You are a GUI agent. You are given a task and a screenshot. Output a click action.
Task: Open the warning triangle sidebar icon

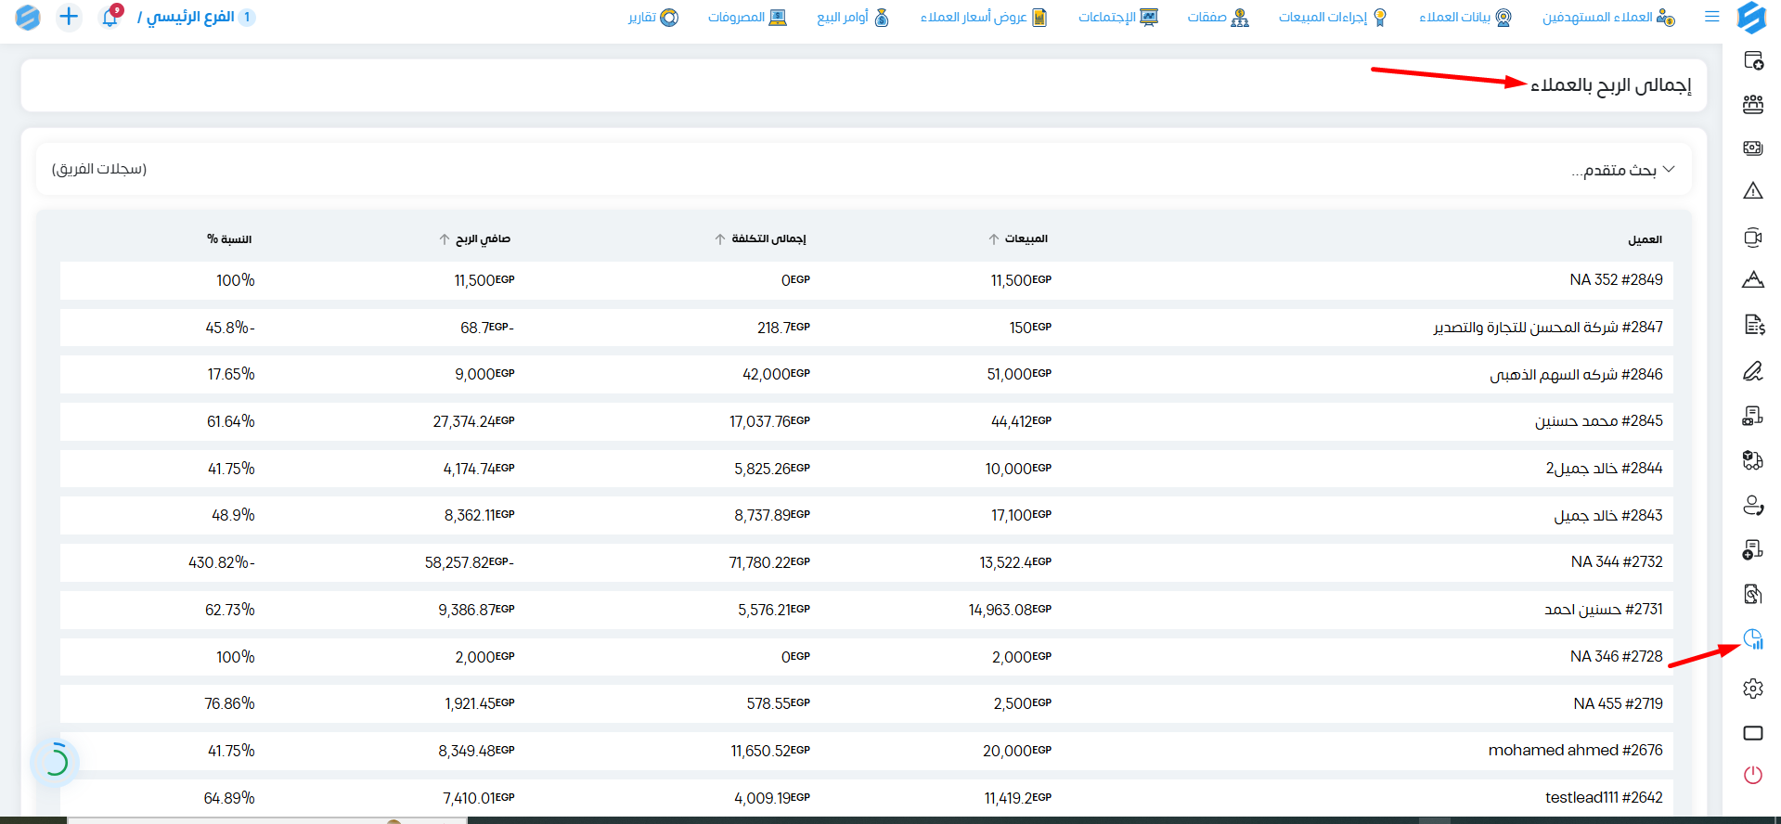click(x=1753, y=191)
